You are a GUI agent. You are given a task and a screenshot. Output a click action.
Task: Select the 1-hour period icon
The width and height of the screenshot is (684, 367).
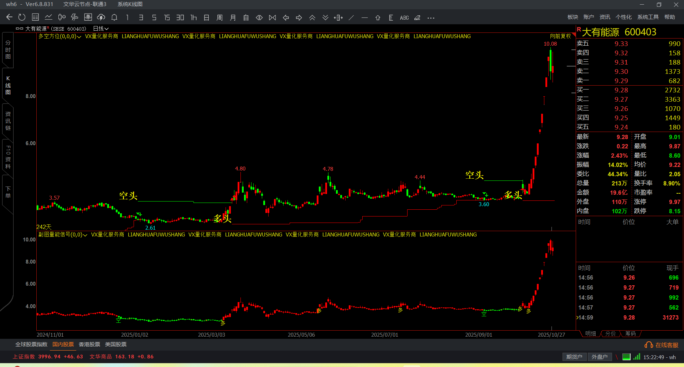coord(193,17)
